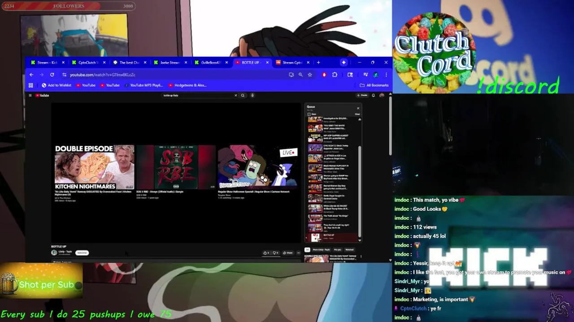Select the From Lilsly - Topic chip
Image resolution: width=574 pixels, height=322 pixels.
click(x=321, y=250)
